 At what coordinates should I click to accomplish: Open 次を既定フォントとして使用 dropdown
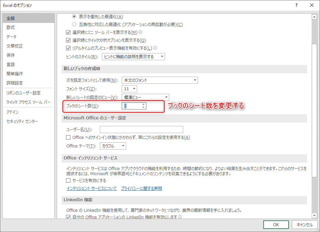pyautogui.click(x=160, y=80)
